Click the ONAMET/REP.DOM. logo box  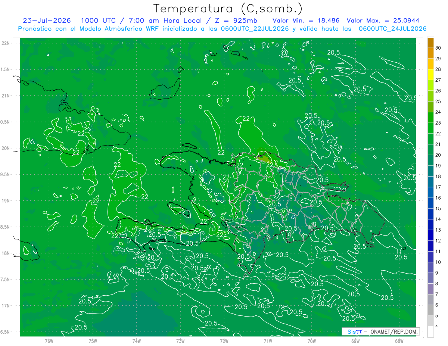tap(380, 331)
